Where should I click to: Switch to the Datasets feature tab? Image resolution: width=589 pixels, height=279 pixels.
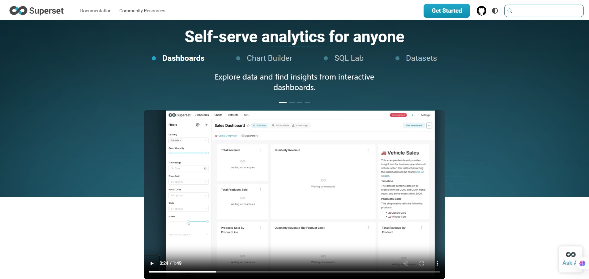[421, 58]
